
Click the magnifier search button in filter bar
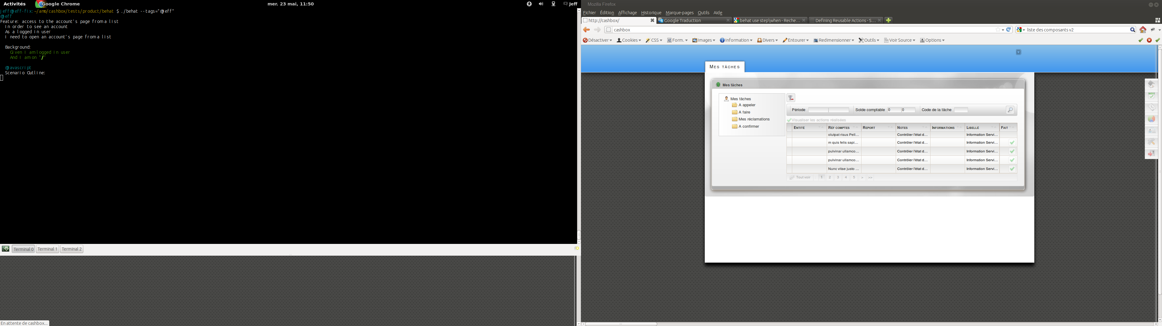click(1010, 110)
